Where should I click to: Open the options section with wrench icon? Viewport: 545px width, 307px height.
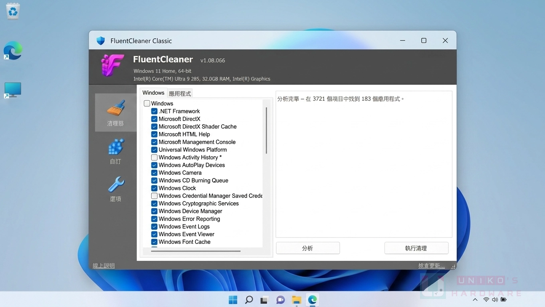(x=115, y=189)
